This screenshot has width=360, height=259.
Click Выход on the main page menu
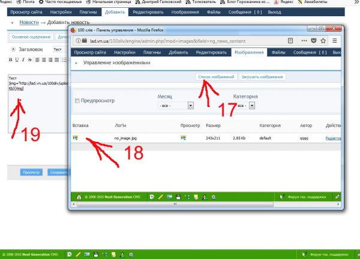(274, 12)
